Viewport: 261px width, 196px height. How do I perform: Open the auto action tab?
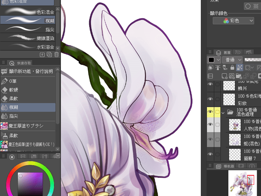pyautogui.click(x=249, y=53)
